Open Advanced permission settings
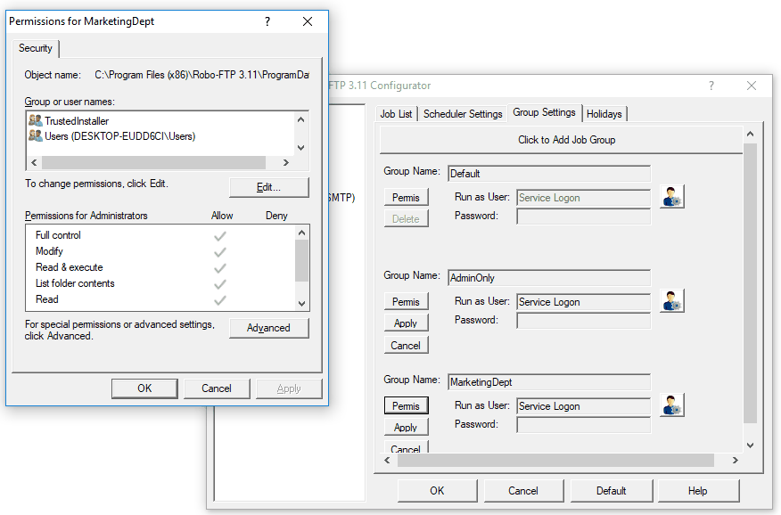Image resolution: width=781 pixels, height=515 pixels. click(269, 328)
